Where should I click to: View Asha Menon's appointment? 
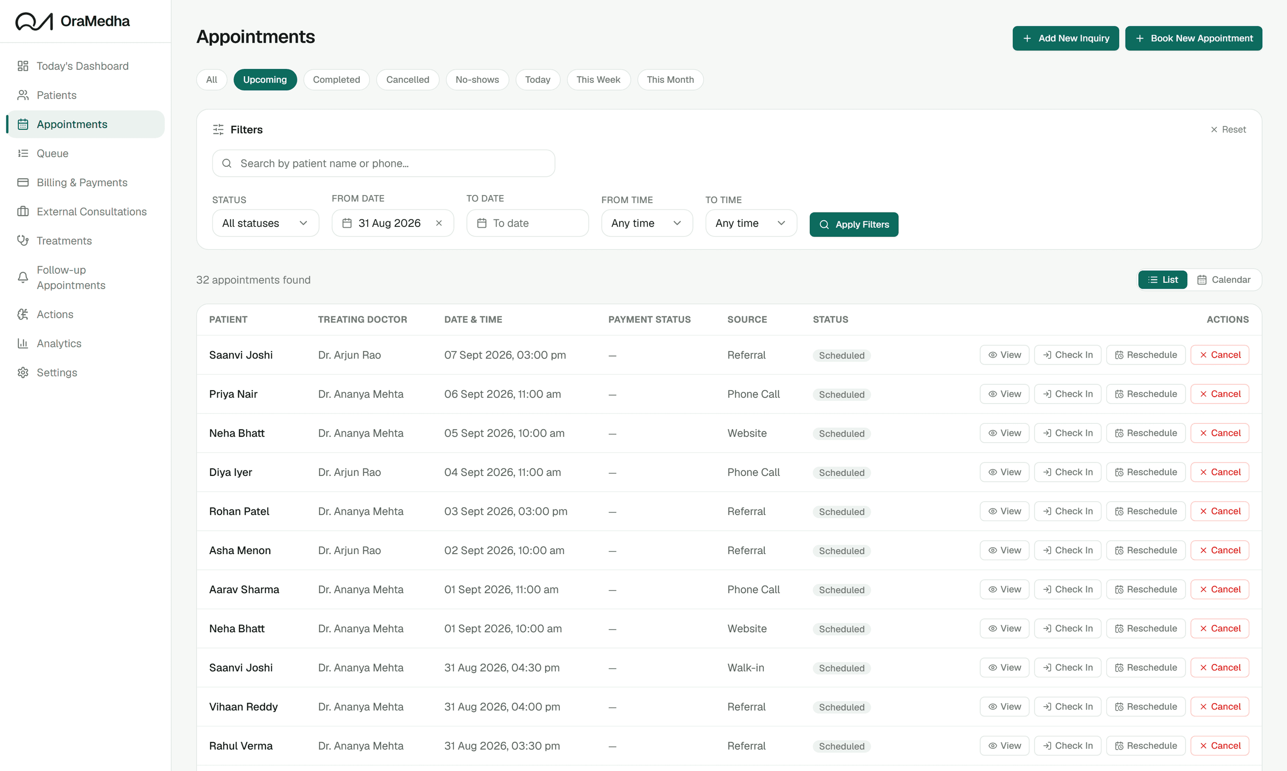pyautogui.click(x=1004, y=550)
